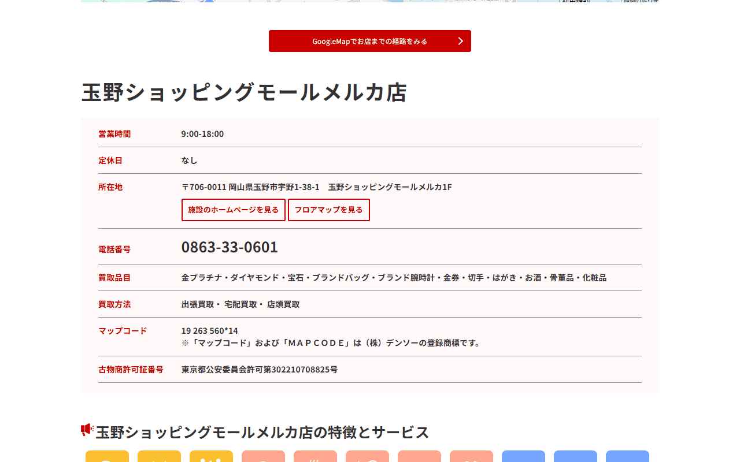Select the address starting with 〒706-0011
740x462 pixels.
tap(317, 187)
